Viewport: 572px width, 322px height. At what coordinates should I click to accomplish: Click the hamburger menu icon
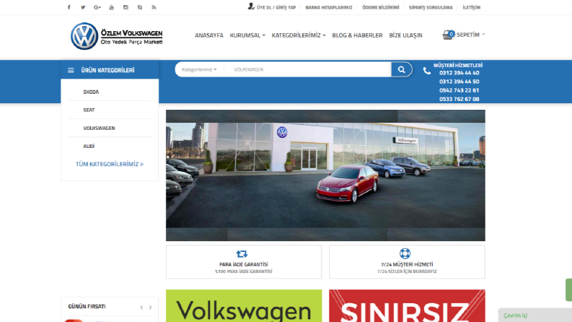[x=71, y=70]
